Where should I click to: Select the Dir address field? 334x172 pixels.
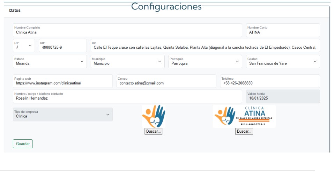point(205,46)
